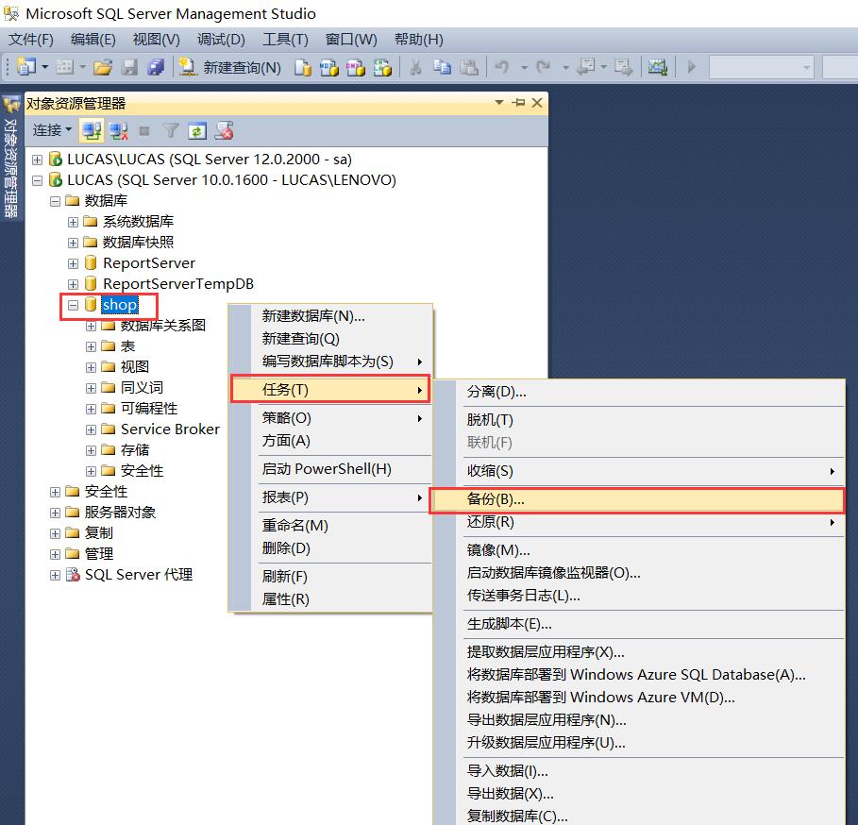Choose 新建数据库(N)... from context menu
Image resolution: width=858 pixels, height=825 pixels.
tap(330, 315)
